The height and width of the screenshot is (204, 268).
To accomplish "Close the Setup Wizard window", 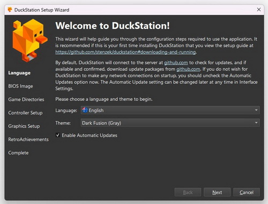I will (259, 10).
